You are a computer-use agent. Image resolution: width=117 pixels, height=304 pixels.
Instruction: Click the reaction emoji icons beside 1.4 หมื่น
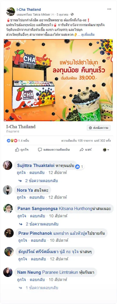[x=12, y=141]
